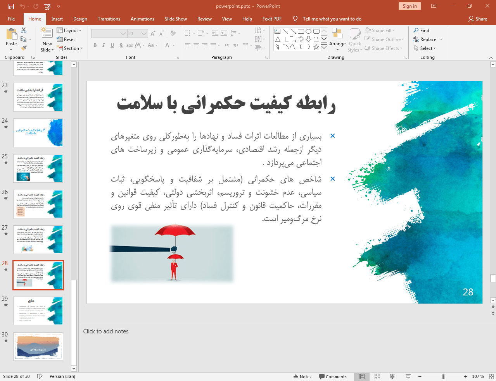Open Ribbon Display Options icon
The width and height of the screenshot is (496, 381).
(434, 6)
